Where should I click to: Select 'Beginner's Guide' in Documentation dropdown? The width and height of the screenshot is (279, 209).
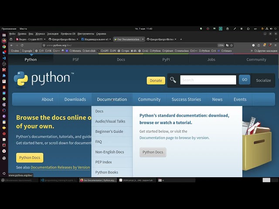pos(112,131)
